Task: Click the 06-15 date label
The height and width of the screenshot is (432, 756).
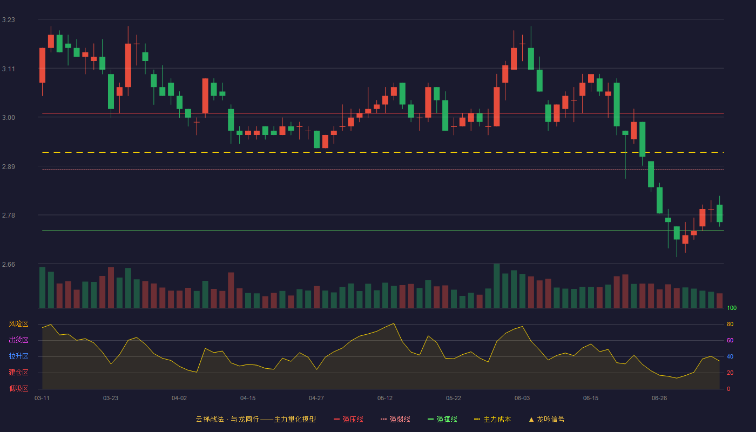Action: (x=591, y=398)
